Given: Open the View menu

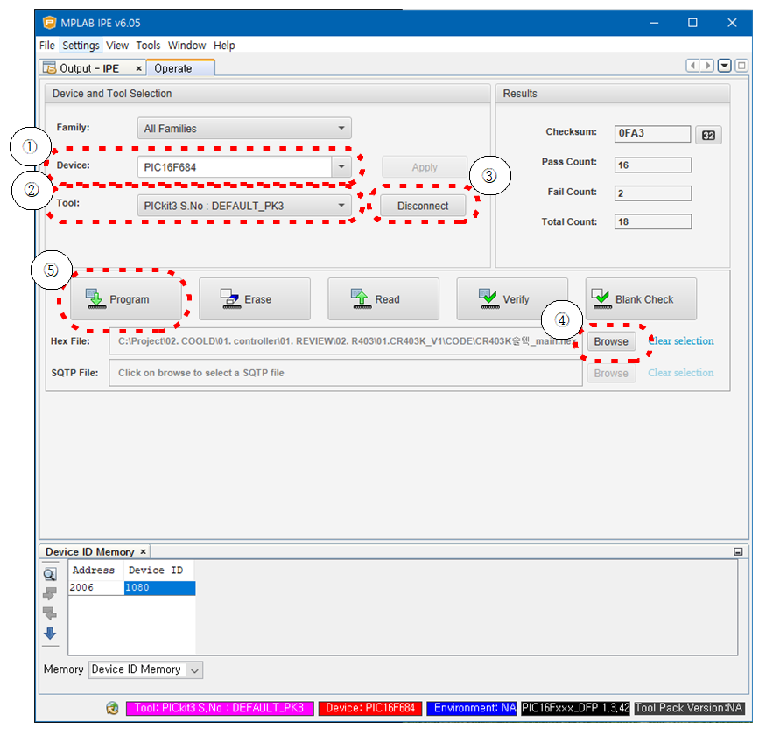Looking at the screenshot, I should [117, 46].
